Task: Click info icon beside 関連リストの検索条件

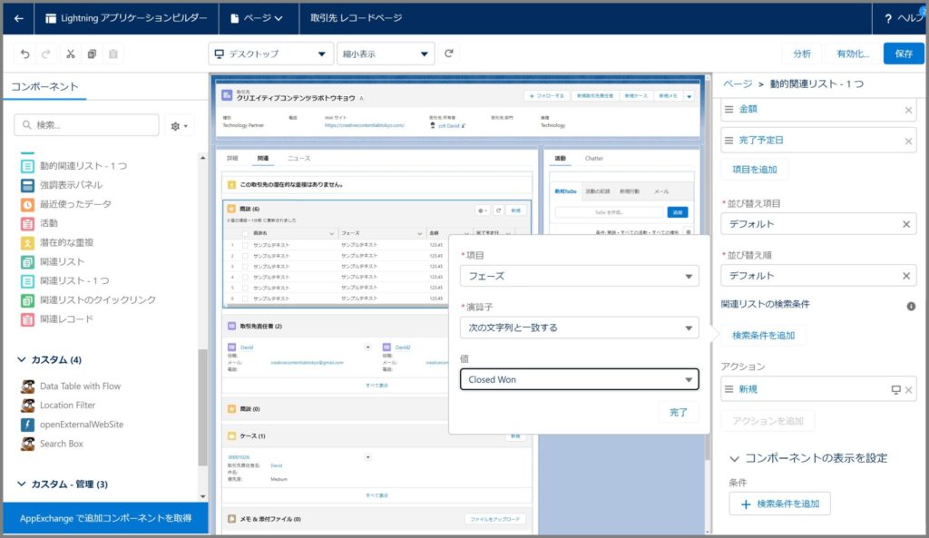Action: point(911,307)
